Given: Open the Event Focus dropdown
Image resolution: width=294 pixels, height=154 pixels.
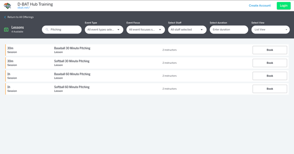Looking at the screenshot, I should (146, 29).
